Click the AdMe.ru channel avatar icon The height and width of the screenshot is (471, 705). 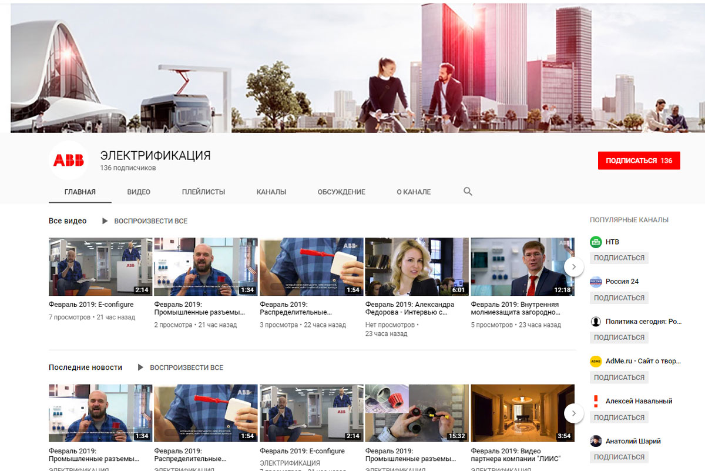(596, 361)
